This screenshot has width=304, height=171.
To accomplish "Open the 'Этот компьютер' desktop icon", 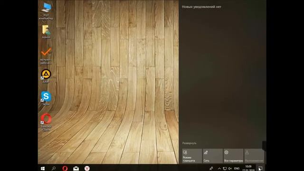I will [x=46, y=11].
